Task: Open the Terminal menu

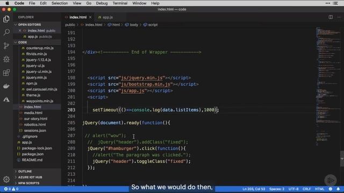Action: click(120, 3)
